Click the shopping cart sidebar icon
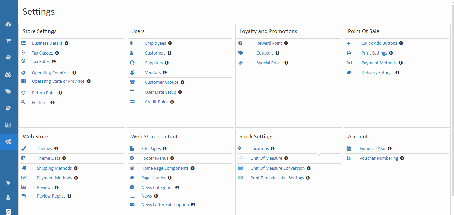 click(x=8, y=41)
